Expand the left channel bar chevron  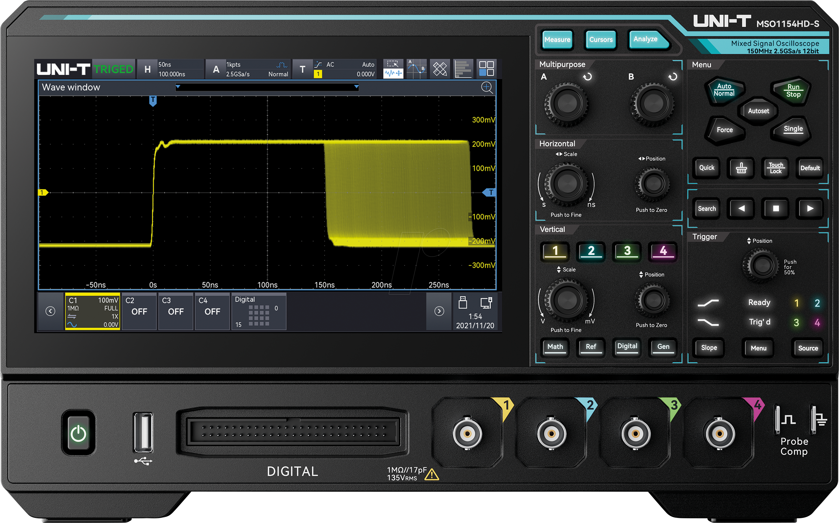[50, 311]
